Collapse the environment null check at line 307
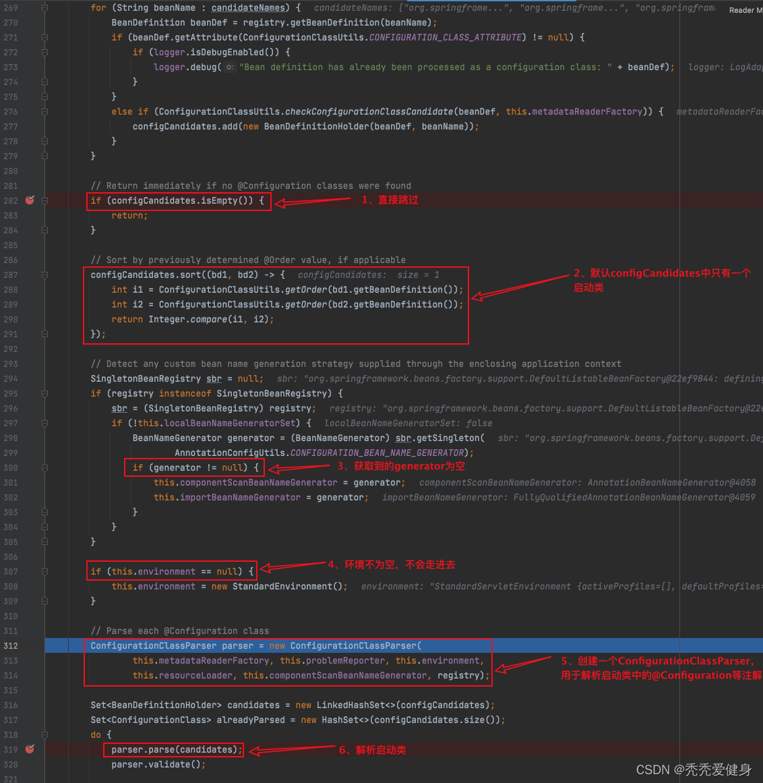Image resolution: width=763 pixels, height=783 pixels. [x=45, y=571]
